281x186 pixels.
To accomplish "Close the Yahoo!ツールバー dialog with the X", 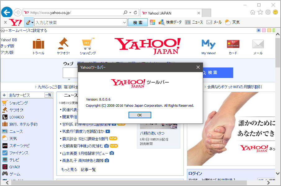I will coord(198,67).
